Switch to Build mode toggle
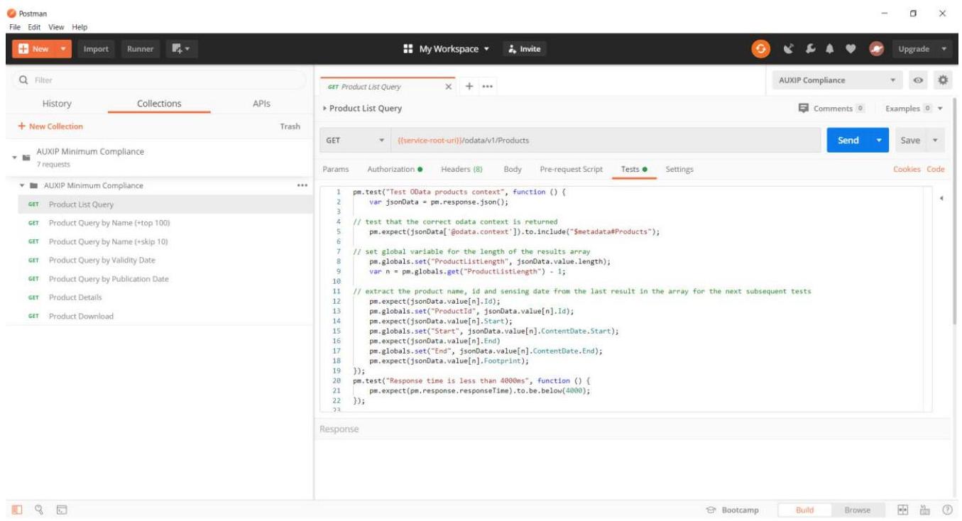The height and width of the screenshot is (521, 962). point(805,510)
